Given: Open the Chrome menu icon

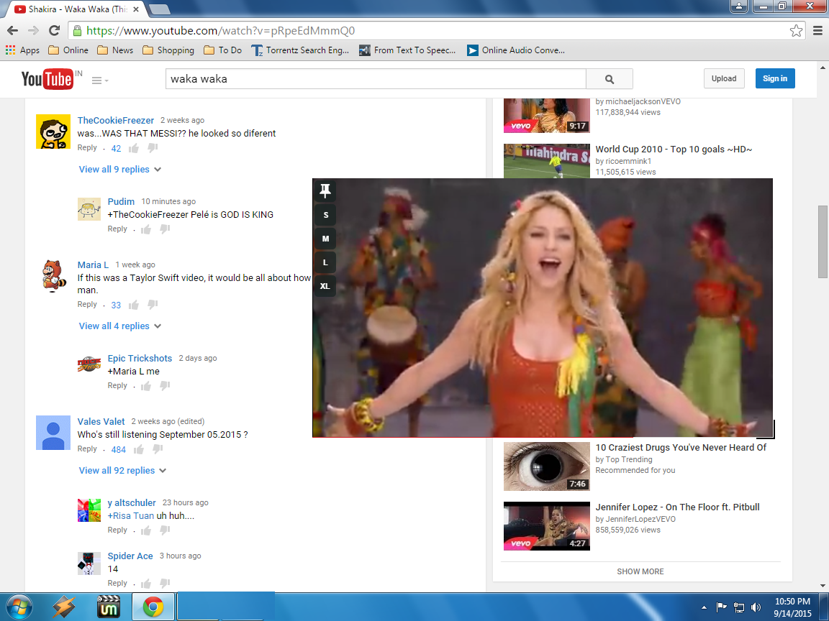Looking at the screenshot, I should tap(817, 31).
